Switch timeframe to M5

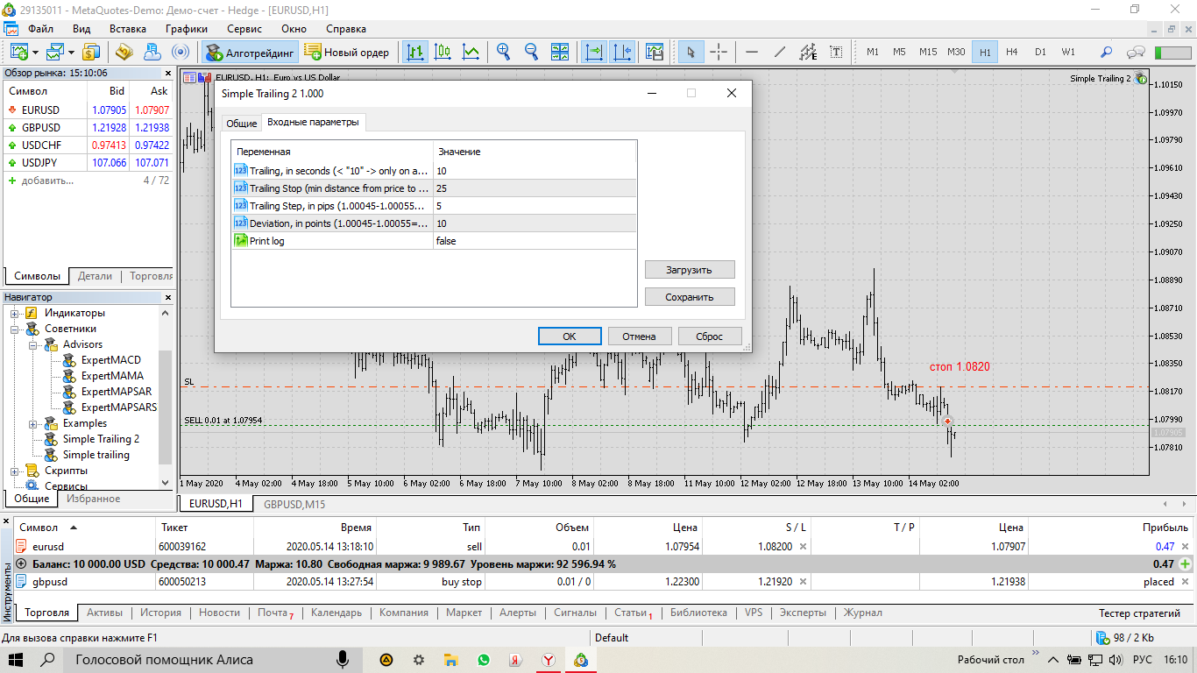coord(899,52)
